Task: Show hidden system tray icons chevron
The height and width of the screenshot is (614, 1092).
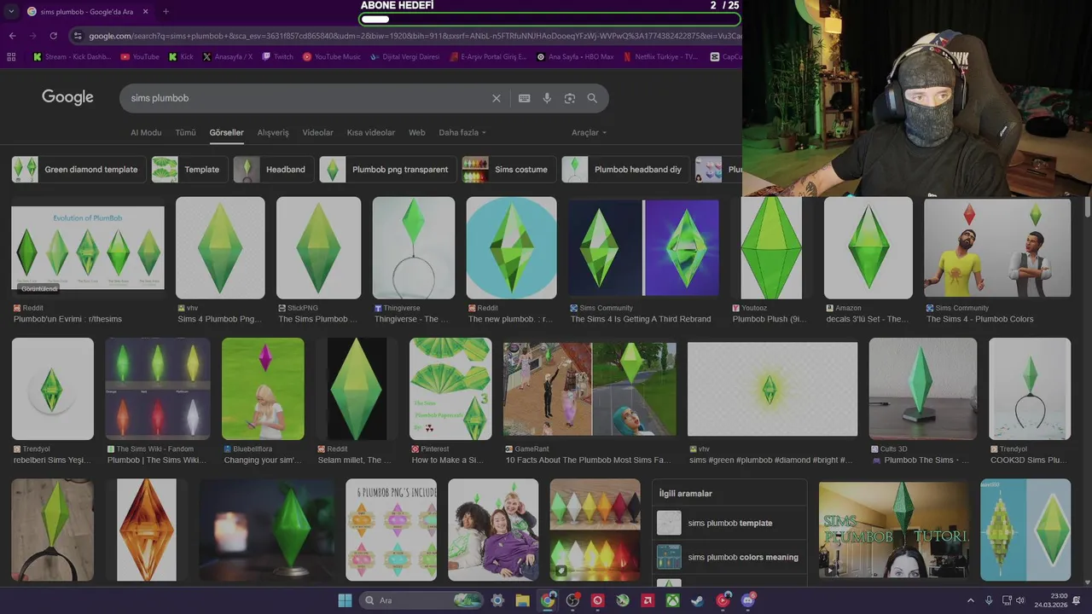Action: tap(970, 600)
